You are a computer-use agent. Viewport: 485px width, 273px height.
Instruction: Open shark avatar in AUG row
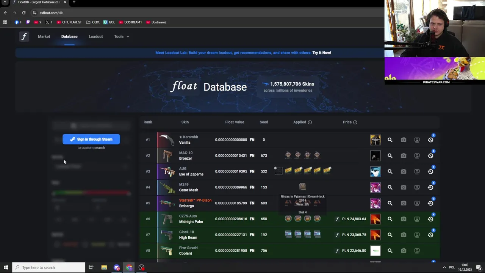tap(375, 171)
